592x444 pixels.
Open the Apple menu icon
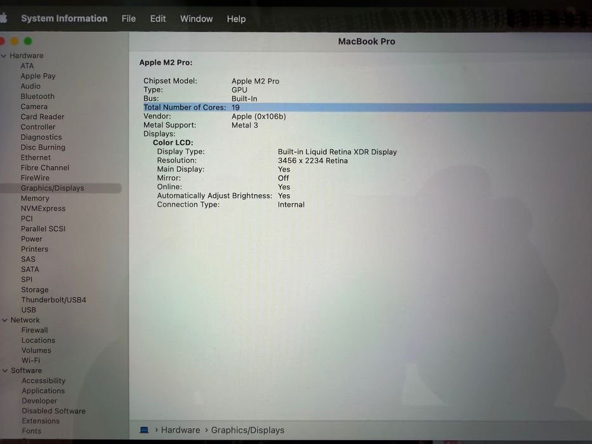click(3, 18)
